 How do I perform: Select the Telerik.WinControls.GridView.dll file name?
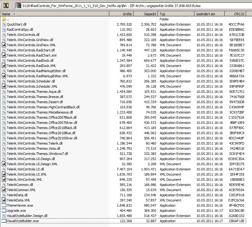tap(30, 40)
